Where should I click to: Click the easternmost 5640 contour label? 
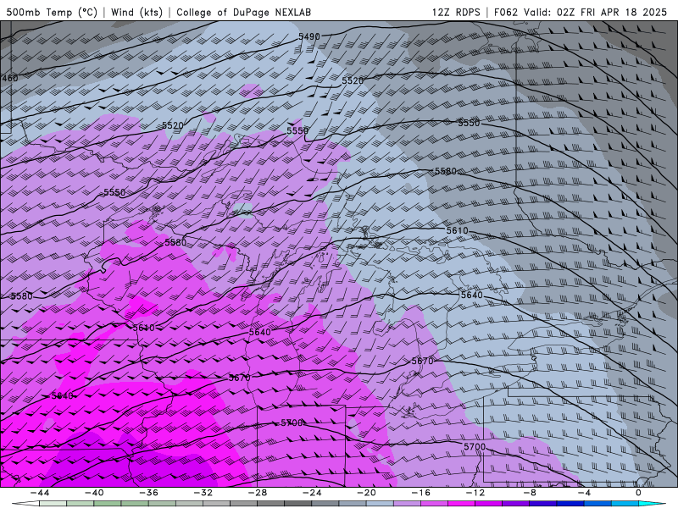[x=471, y=295]
